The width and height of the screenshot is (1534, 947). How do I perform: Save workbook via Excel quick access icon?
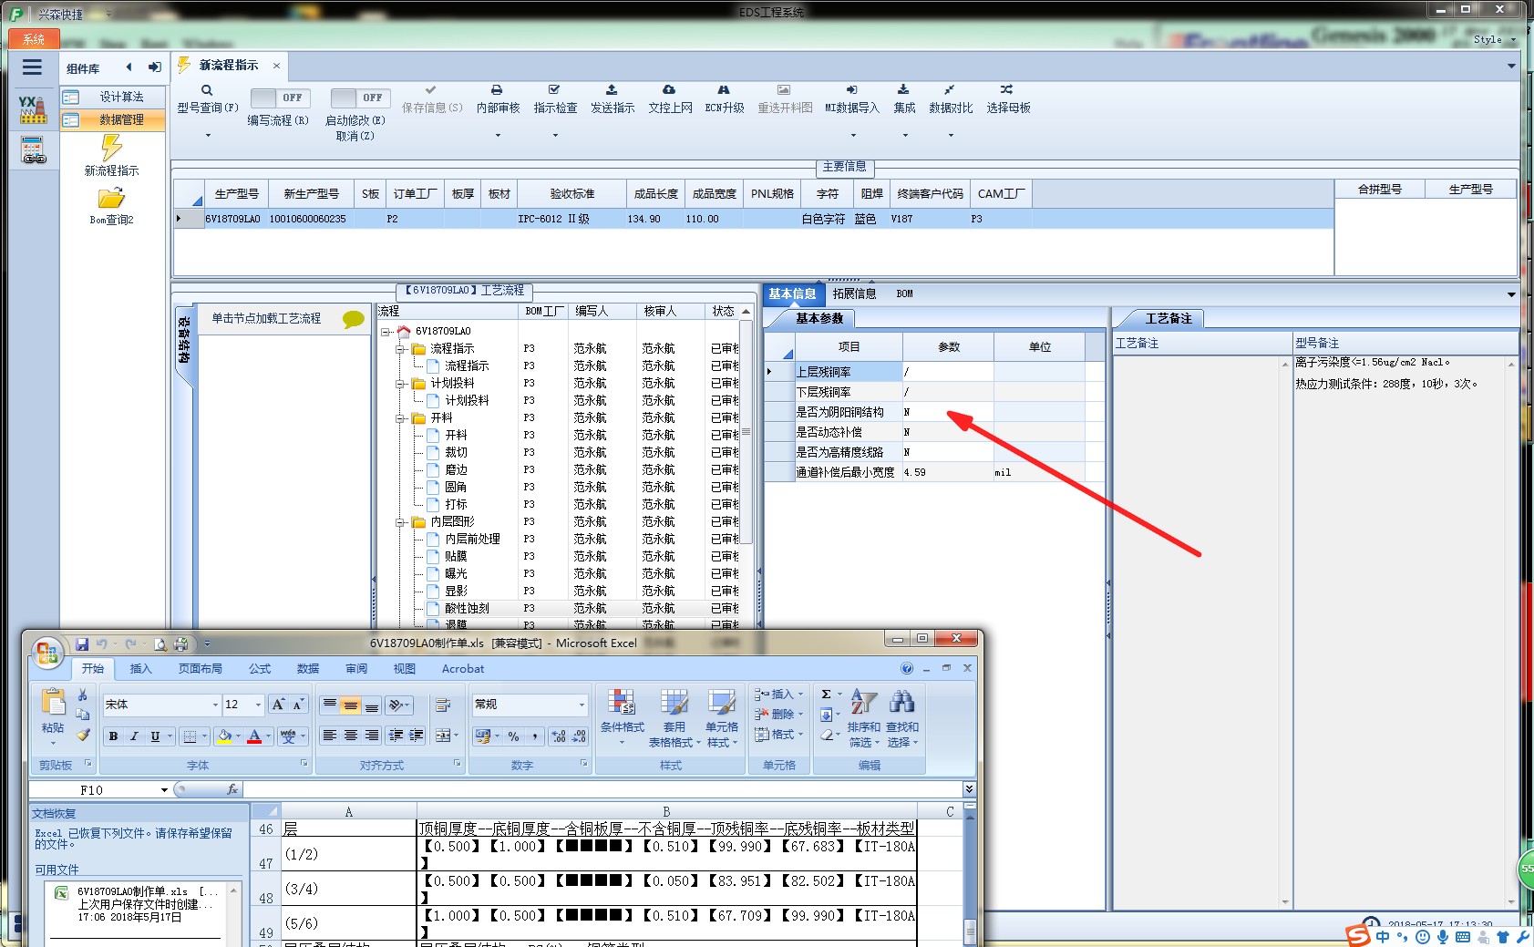point(82,643)
